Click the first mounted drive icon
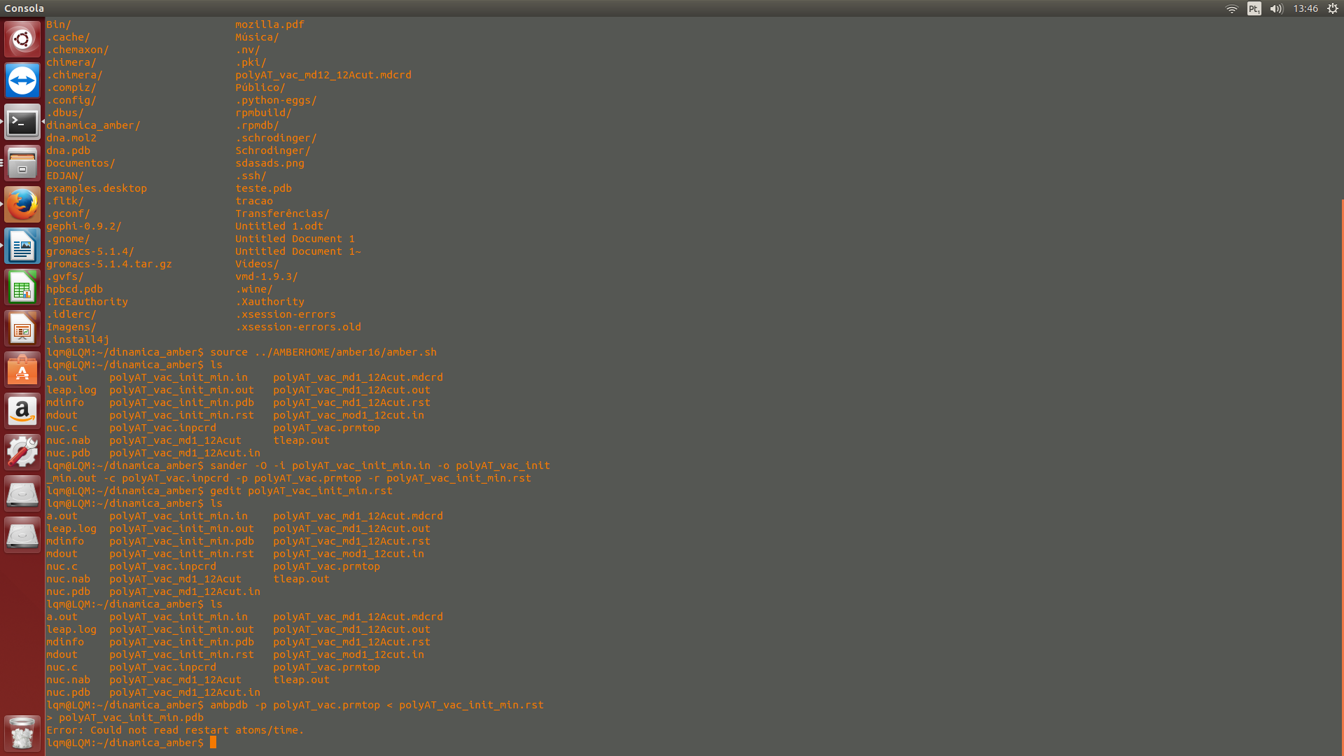Viewport: 1344px width, 756px height. pos(22,494)
